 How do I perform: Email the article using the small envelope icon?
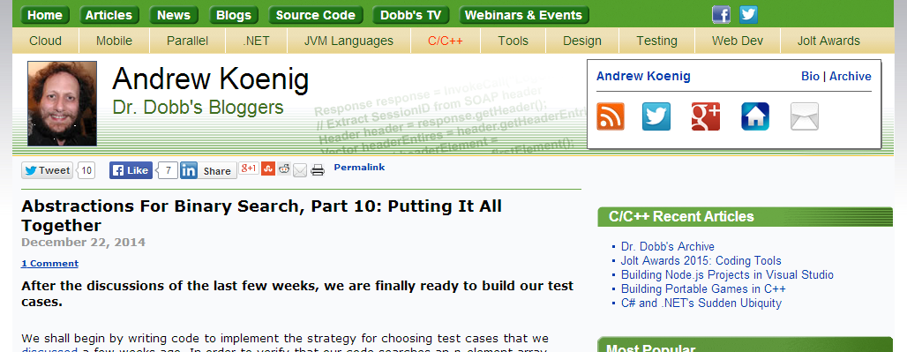pyautogui.click(x=300, y=170)
